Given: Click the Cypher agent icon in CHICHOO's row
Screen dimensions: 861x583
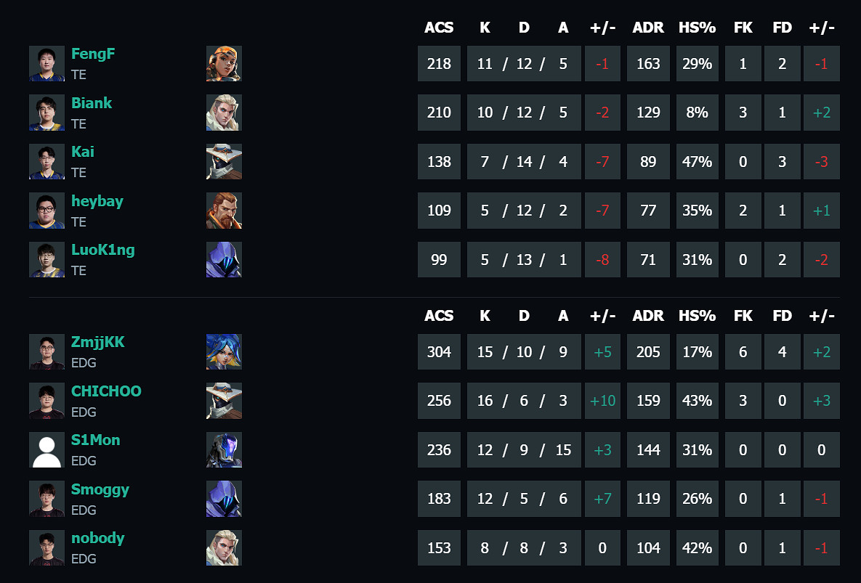Looking at the screenshot, I should pos(224,401).
